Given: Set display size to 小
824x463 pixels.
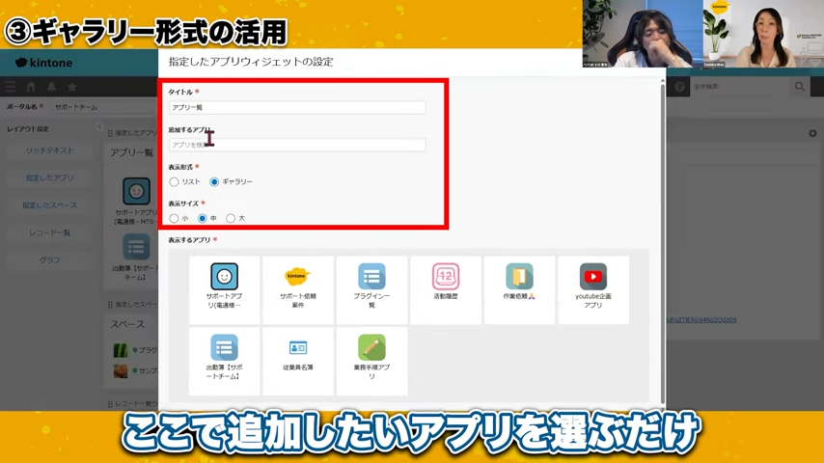Looking at the screenshot, I should click(174, 218).
